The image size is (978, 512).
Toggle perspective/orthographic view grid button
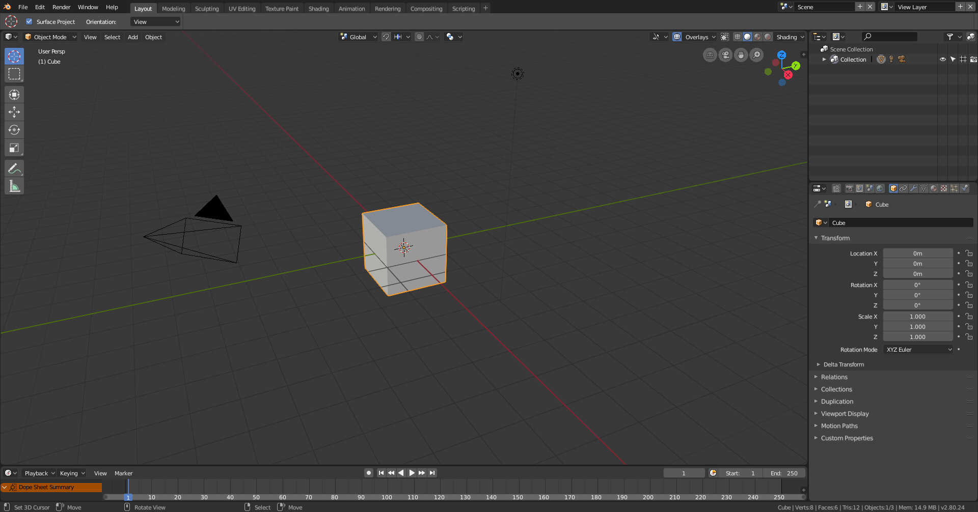[710, 55]
